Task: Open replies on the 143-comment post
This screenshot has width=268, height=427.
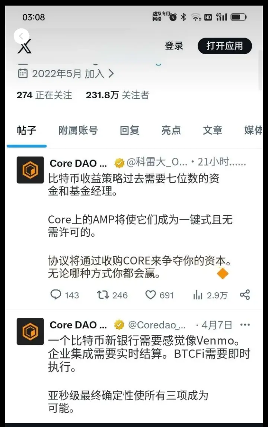Action: pyautogui.click(x=65, y=295)
